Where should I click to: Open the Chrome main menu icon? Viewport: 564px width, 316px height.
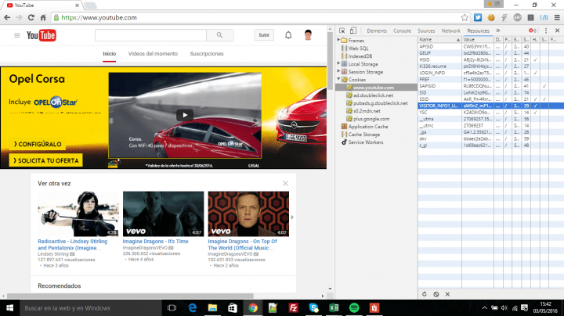pos(557,17)
